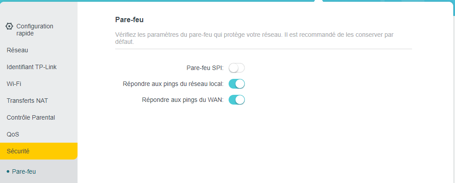Click the bullet dot beside Pare-feu
Viewport: 455px width, 183px height.
(8, 171)
